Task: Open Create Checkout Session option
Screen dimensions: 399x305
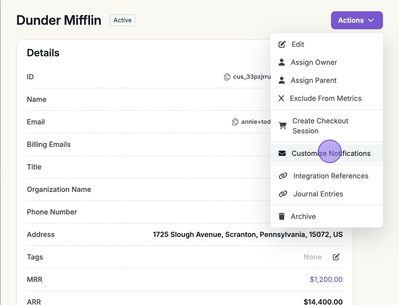Action: pyautogui.click(x=327, y=126)
